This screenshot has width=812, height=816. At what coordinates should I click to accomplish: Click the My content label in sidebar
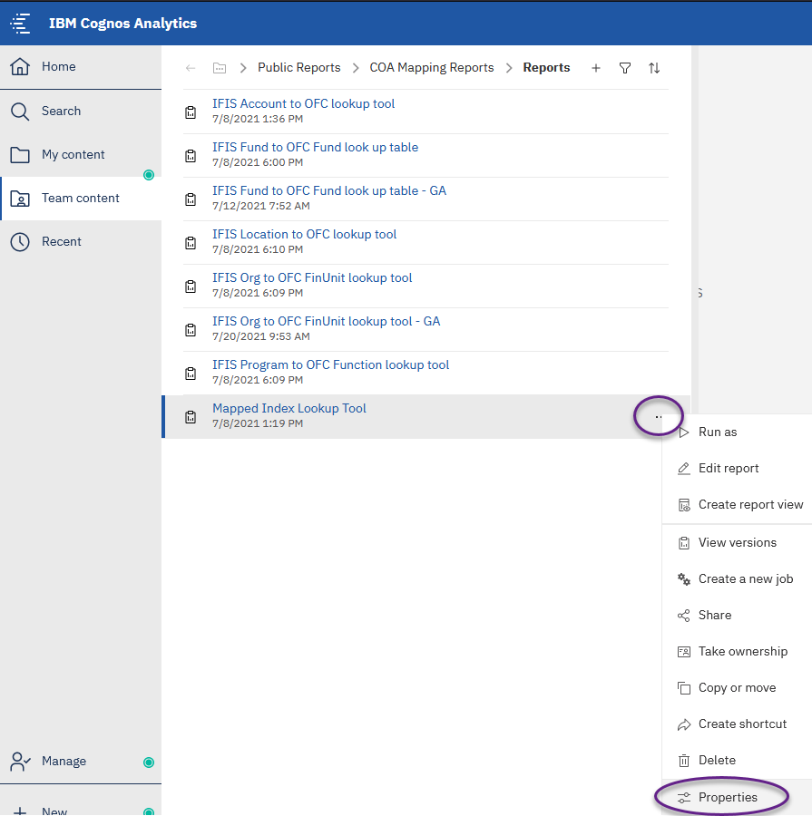pyautogui.click(x=73, y=155)
